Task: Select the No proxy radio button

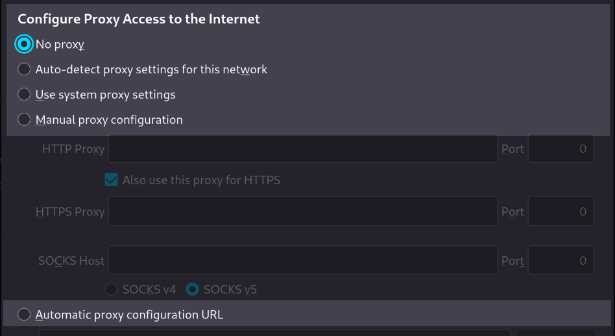Action: pos(24,44)
